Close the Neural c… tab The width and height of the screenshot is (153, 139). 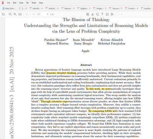coord(74,8)
